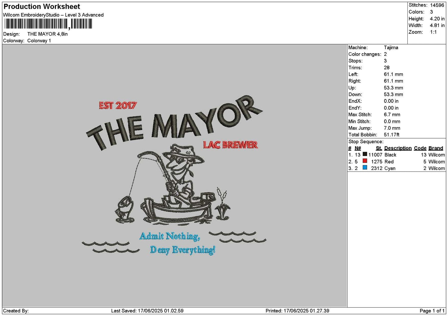The image size is (448, 316).
Task: Click stitch count 2312 in Cyan row
Action: click(x=377, y=168)
